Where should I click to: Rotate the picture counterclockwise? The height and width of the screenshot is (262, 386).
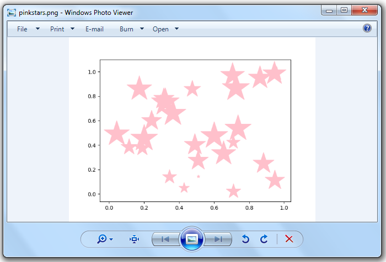[245, 239]
